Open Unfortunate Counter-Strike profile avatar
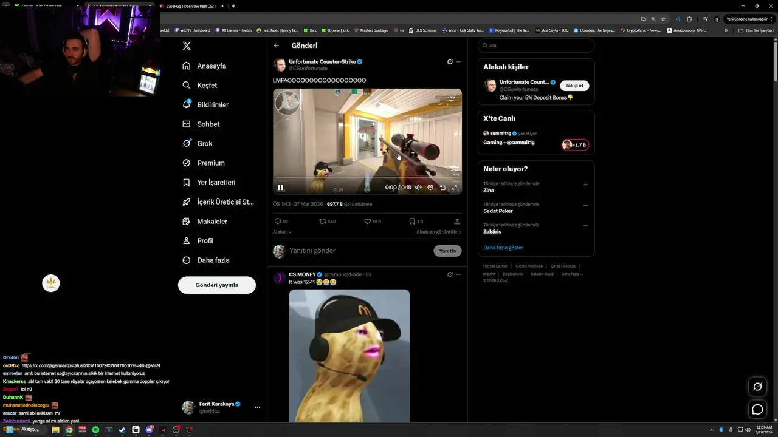The width and height of the screenshot is (778, 437). (x=280, y=65)
